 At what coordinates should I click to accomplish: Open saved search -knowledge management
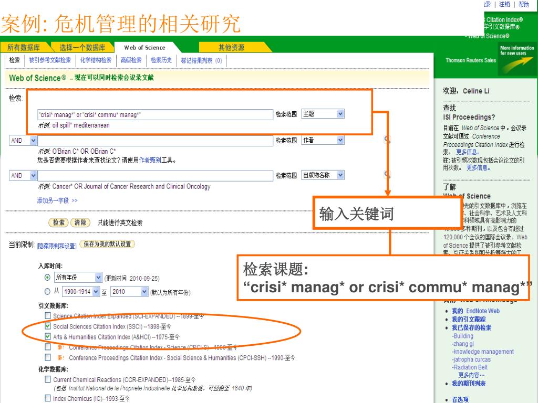pyautogui.click(x=483, y=352)
